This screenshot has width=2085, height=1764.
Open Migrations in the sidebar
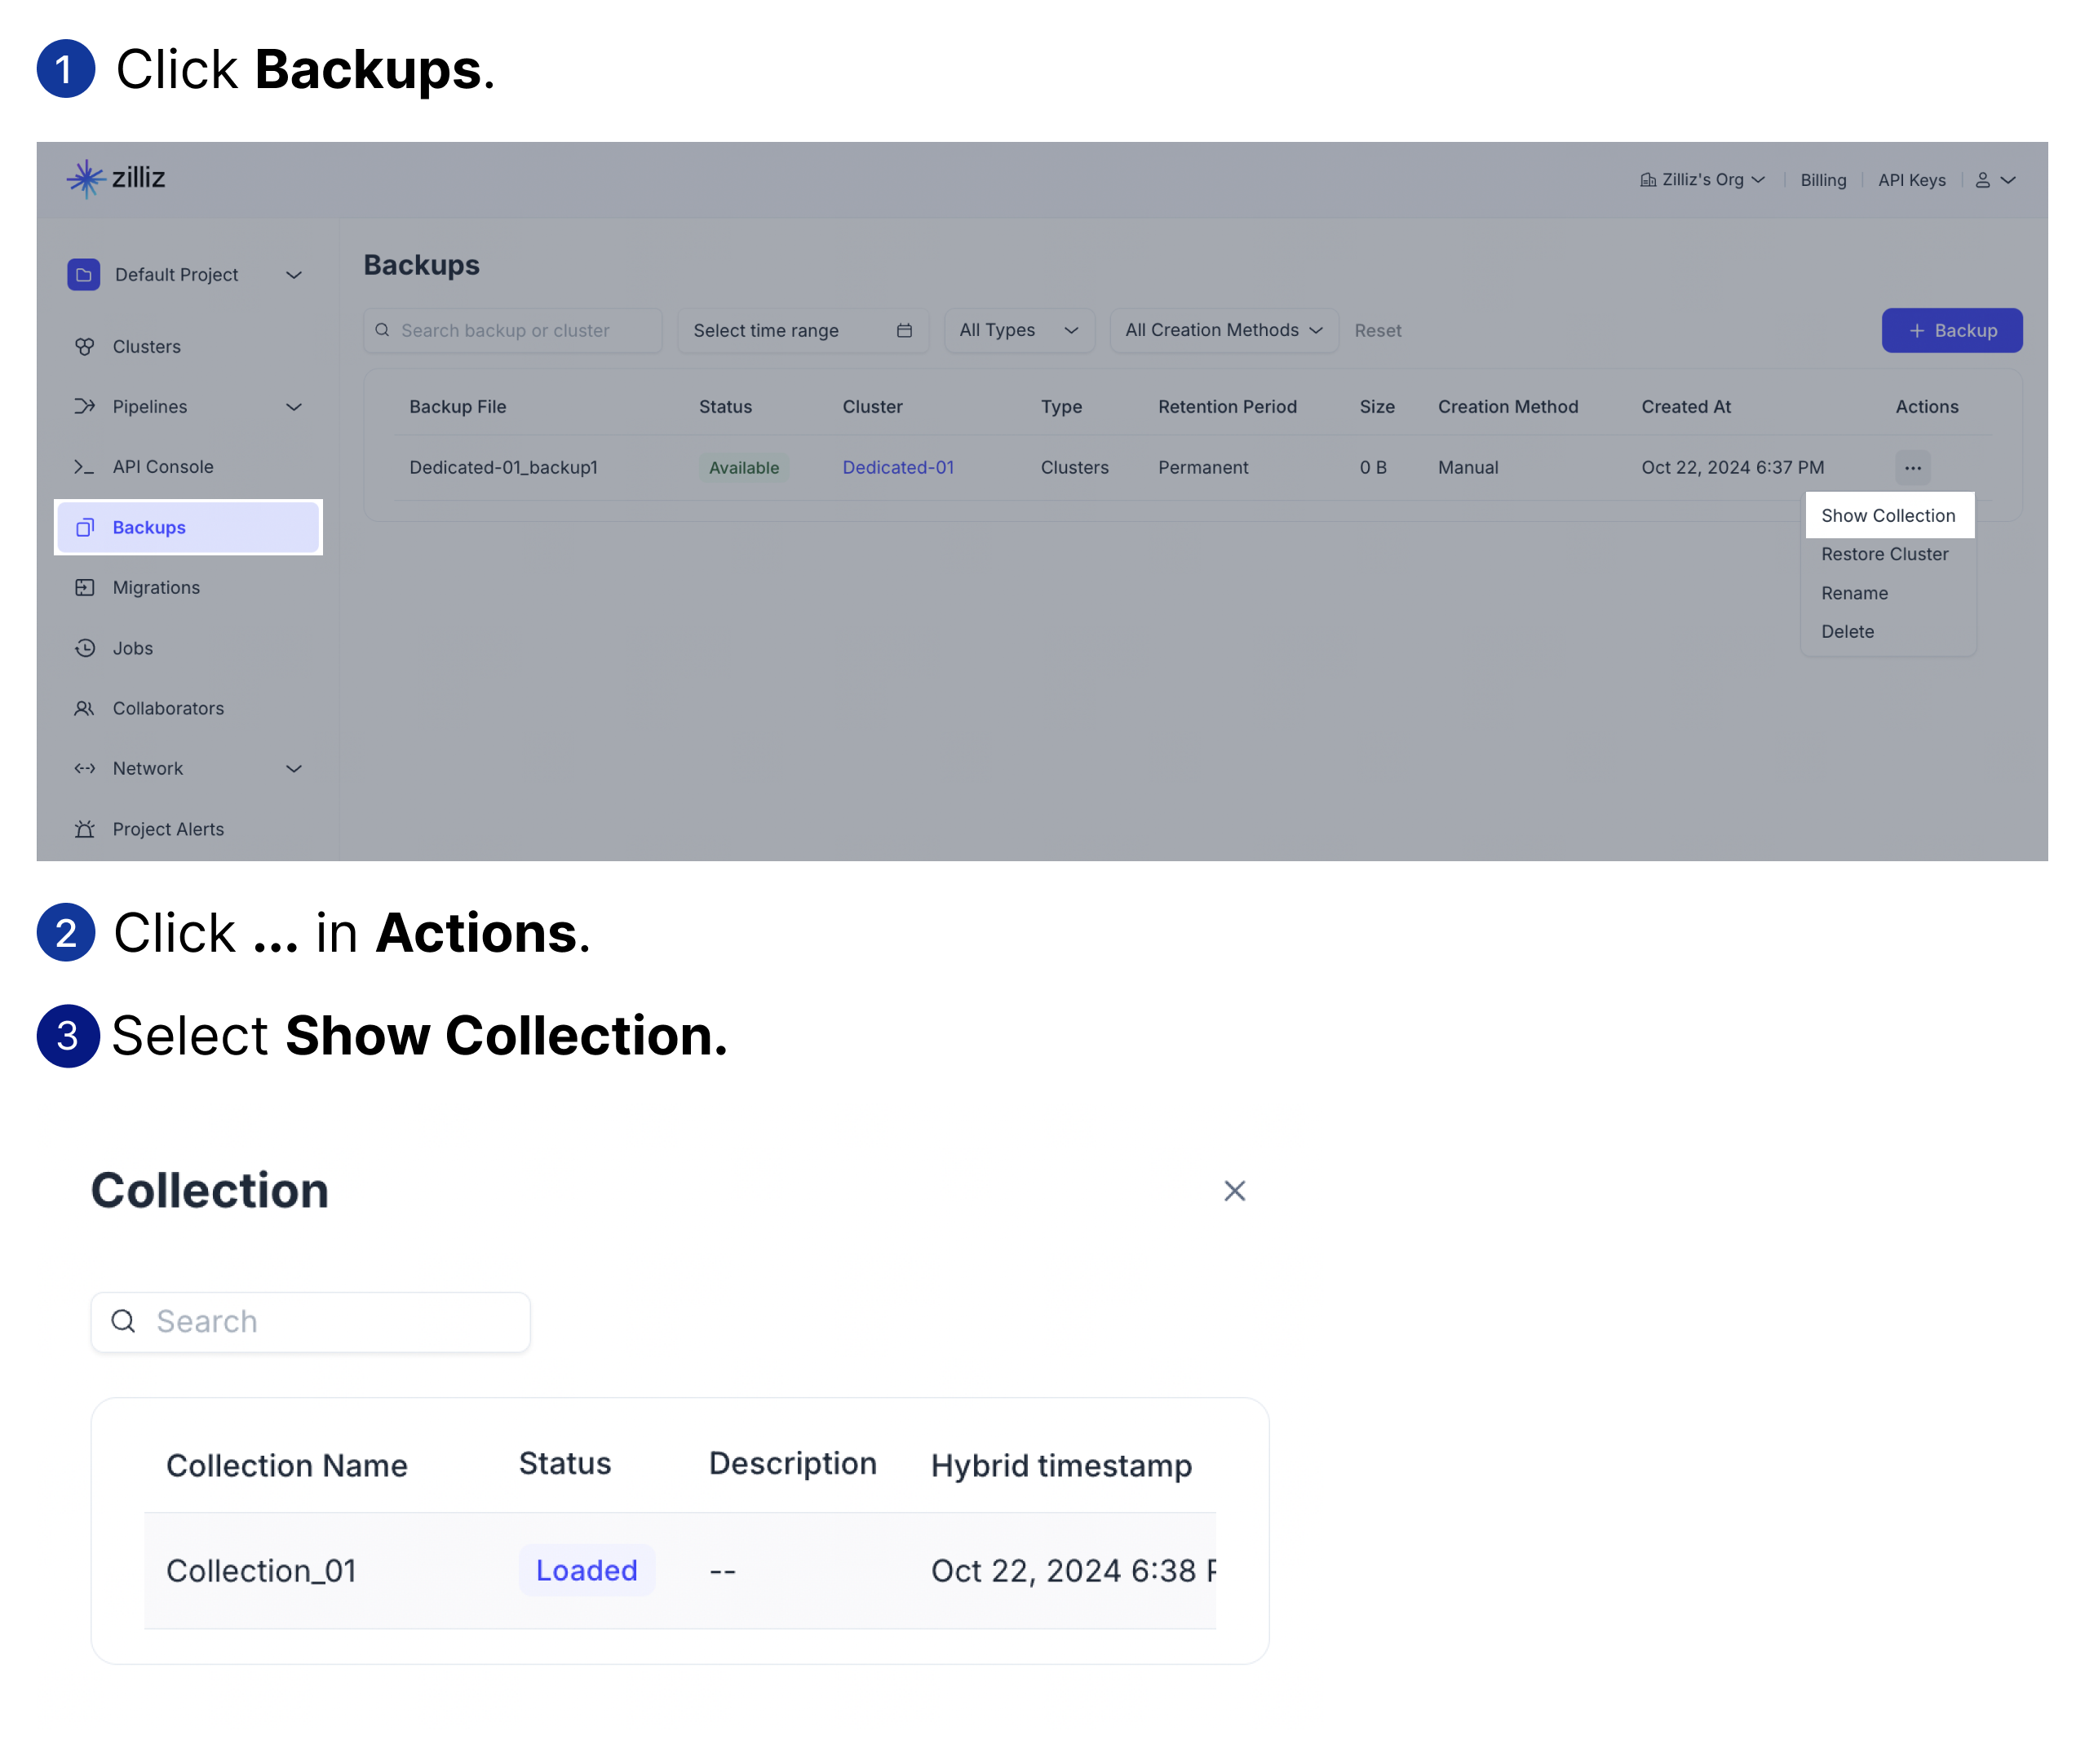click(x=156, y=587)
